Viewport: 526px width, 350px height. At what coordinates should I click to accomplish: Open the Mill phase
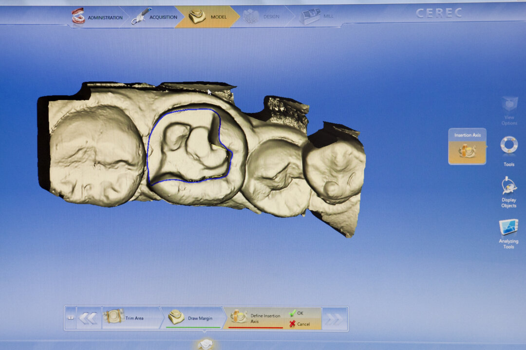(317, 16)
